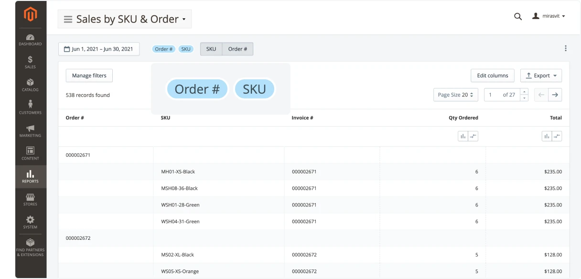Click the Magento logo in the sidebar
The width and height of the screenshot is (581, 279).
pos(31,13)
